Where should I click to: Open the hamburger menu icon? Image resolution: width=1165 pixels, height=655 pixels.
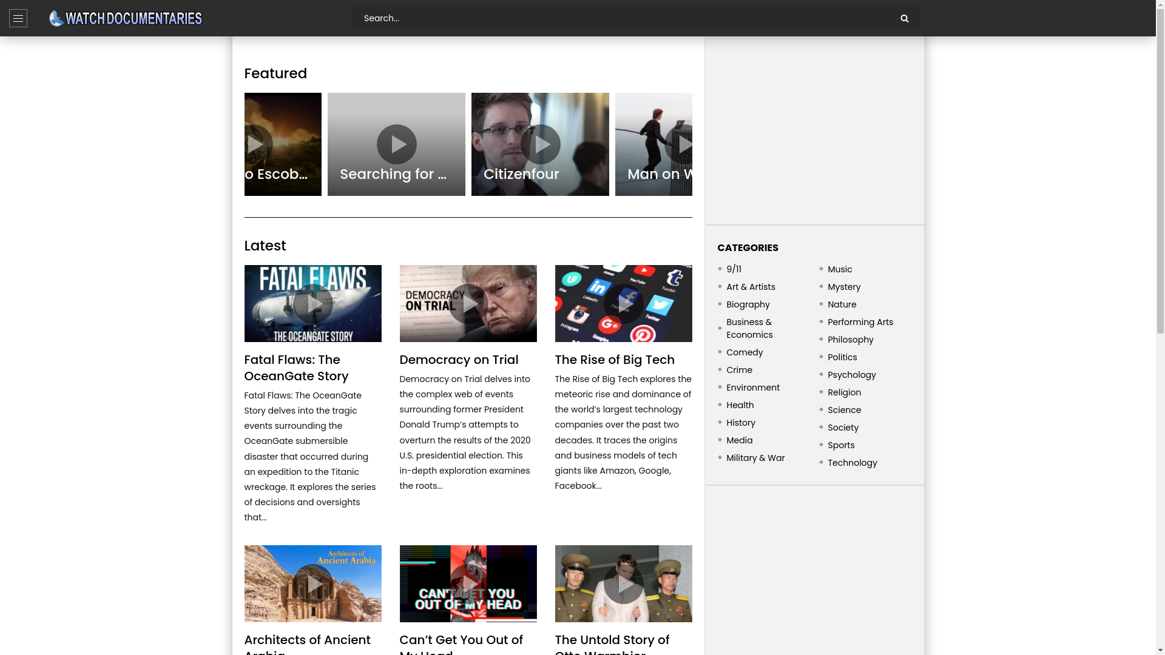point(18,18)
